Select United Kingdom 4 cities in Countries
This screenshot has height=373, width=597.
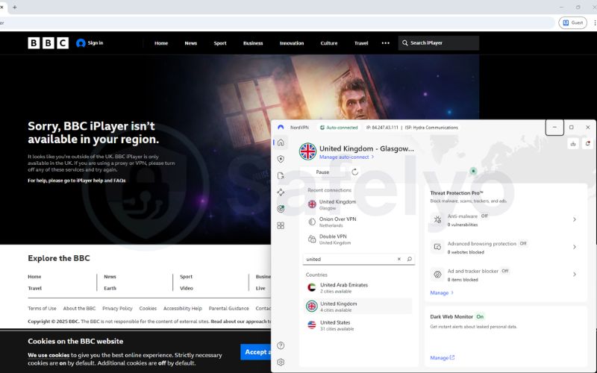(358, 307)
